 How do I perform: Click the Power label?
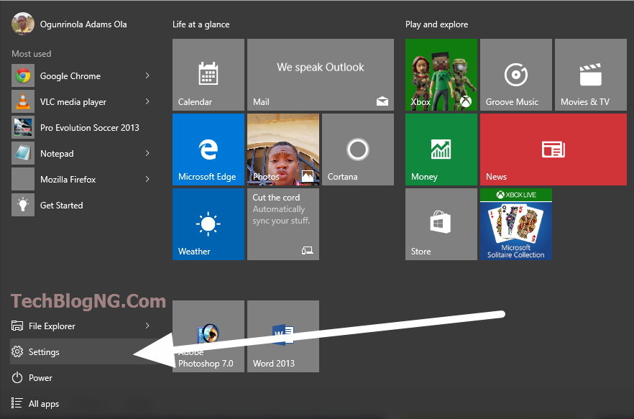click(x=40, y=378)
